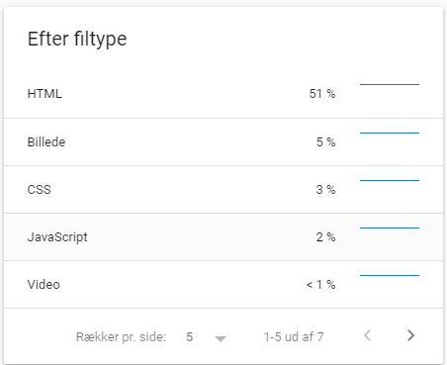This screenshot has width=447, height=365.
Task: Open rows per page dropdown arrow
Action: 221,338
